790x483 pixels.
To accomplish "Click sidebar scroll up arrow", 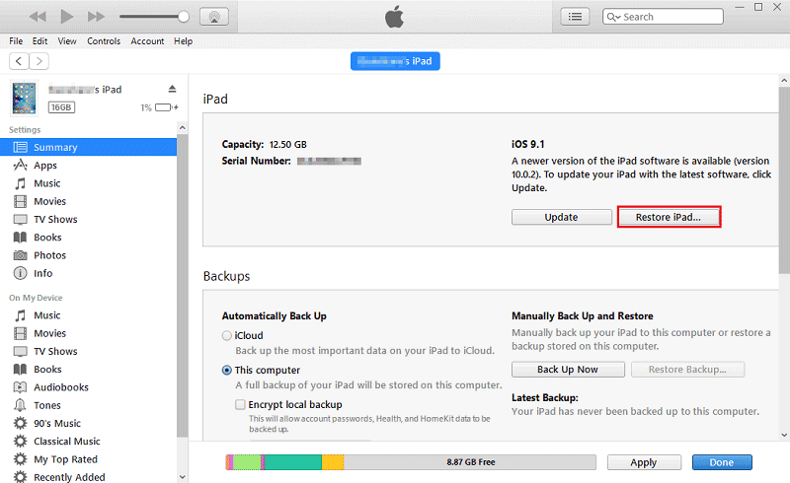I will tap(183, 128).
